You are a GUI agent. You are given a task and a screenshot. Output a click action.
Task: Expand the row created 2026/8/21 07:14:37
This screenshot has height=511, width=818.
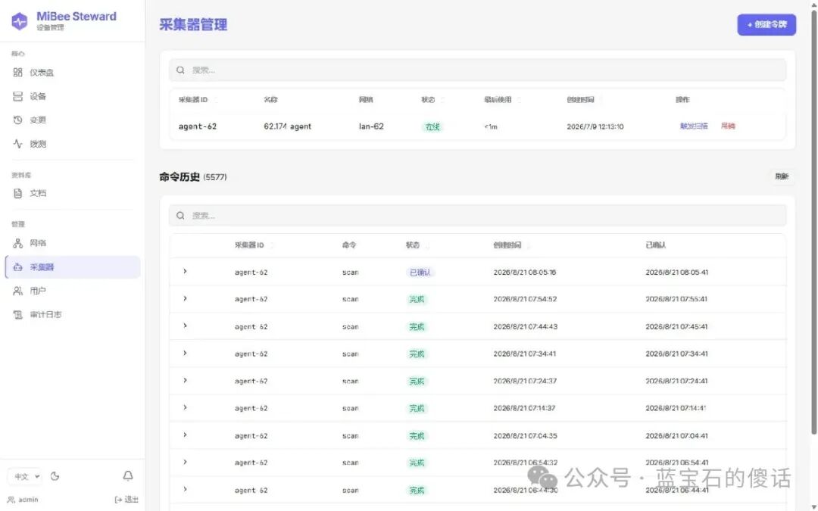(185, 408)
